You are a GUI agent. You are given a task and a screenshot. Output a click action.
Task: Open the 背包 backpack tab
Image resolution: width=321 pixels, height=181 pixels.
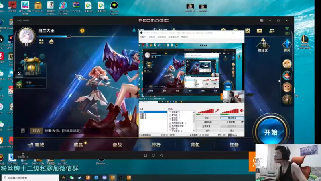point(195,145)
